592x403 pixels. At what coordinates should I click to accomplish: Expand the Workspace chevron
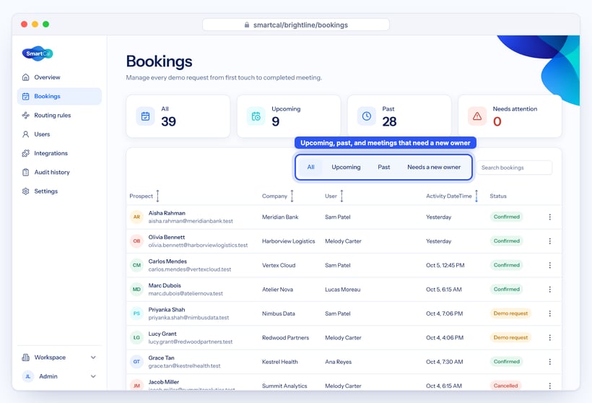[93, 357]
